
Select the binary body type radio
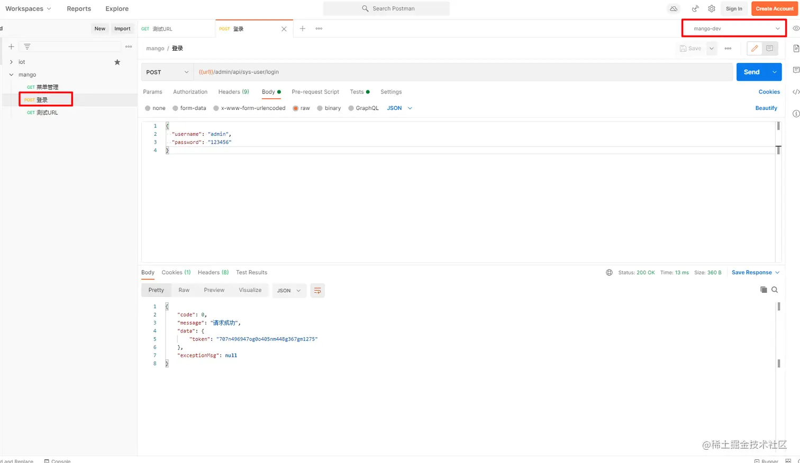pyautogui.click(x=320, y=108)
